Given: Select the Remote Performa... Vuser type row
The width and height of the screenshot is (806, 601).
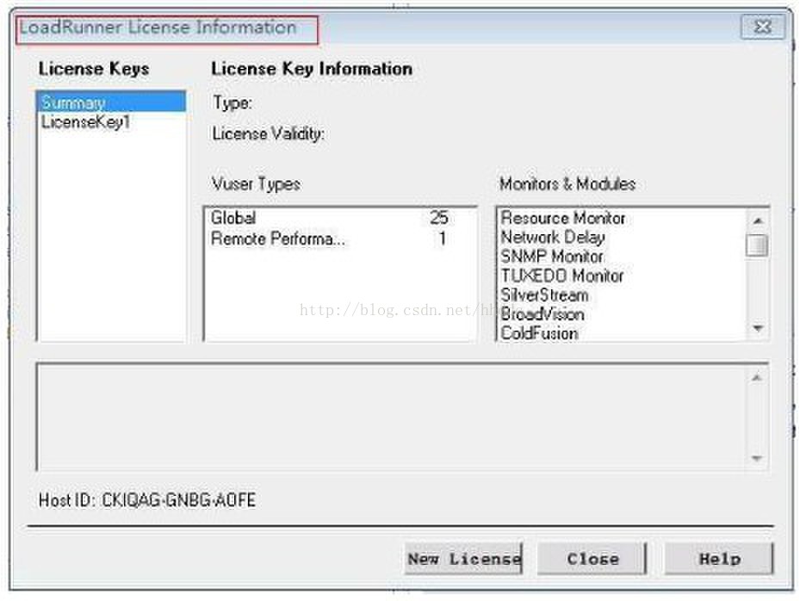Looking at the screenshot, I should click(340, 239).
